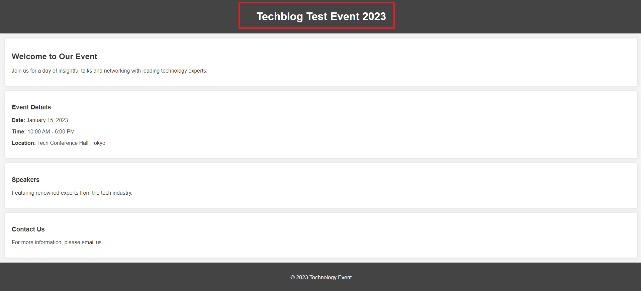Click the 'Featuring renowned experts' sentence
Viewport: 641px width, 291px height.
[x=72, y=193]
